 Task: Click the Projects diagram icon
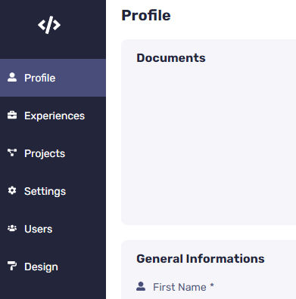pos(12,153)
